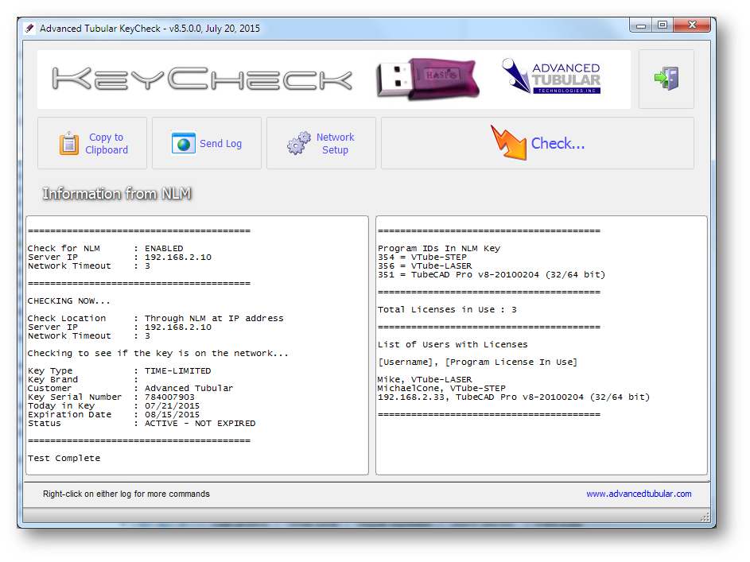Click the 'Information from NLM' heading
This screenshot has height=562, width=750.
coord(117,193)
